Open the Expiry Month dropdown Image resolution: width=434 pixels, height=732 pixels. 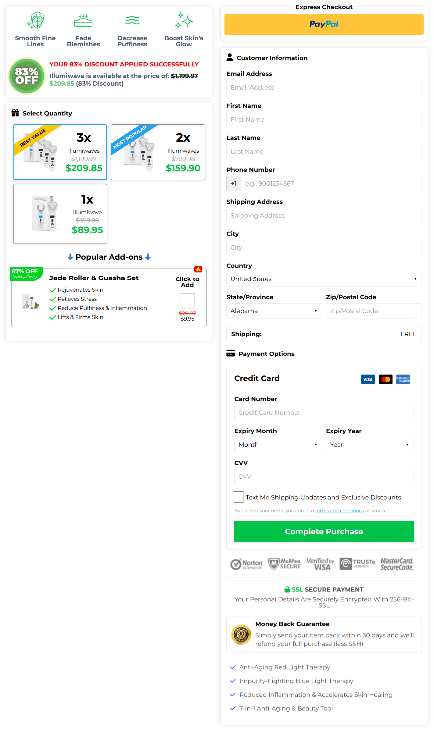[x=278, y=444]
